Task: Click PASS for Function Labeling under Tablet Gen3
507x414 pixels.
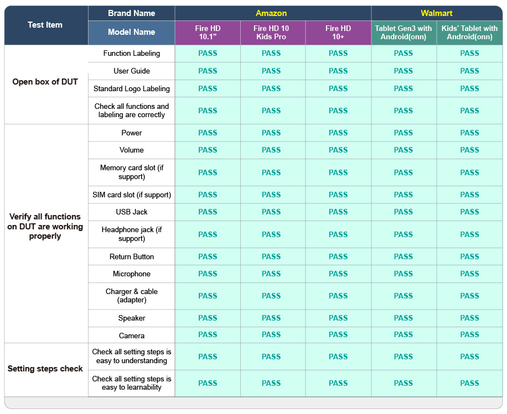Action: tap(403, 53)
